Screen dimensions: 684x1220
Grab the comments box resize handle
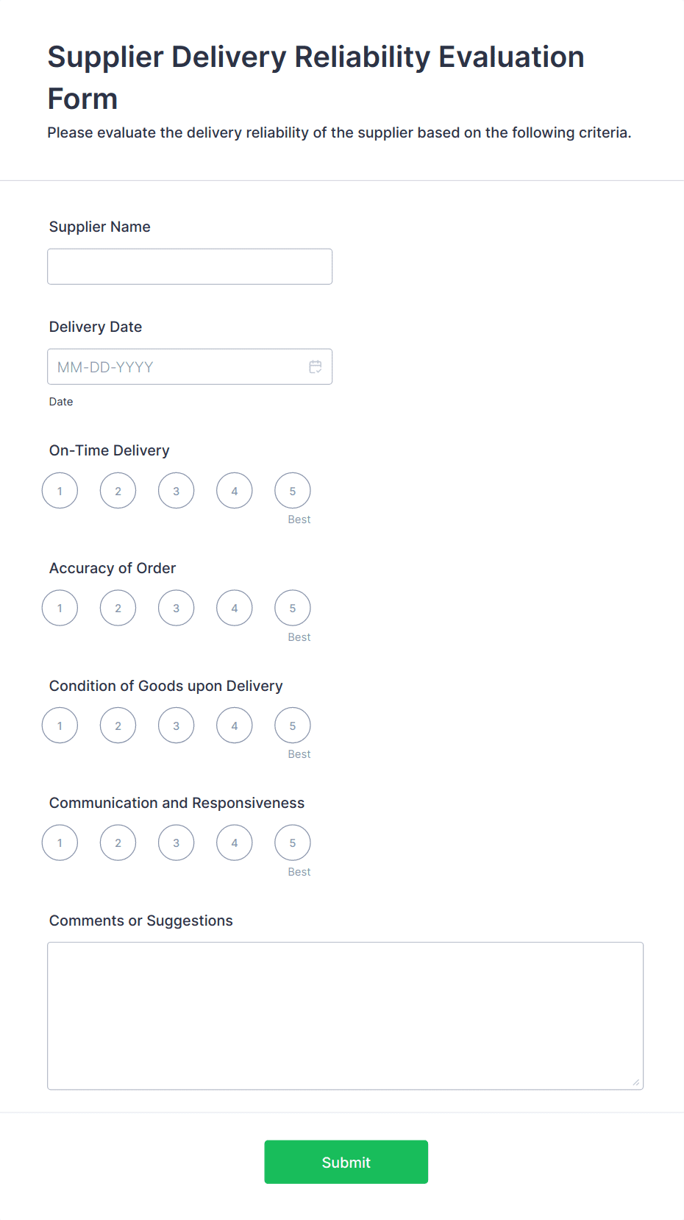(636, 1082)
